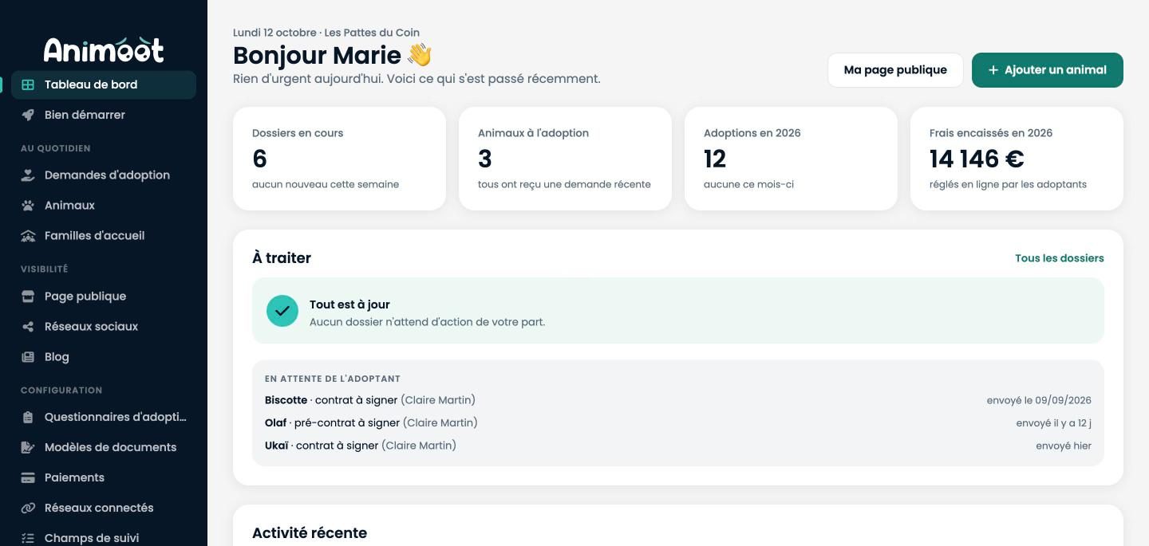1149x546 pixels.
Task: Follow the Tous les dossiers link
Action: (x=1060, y=258)
